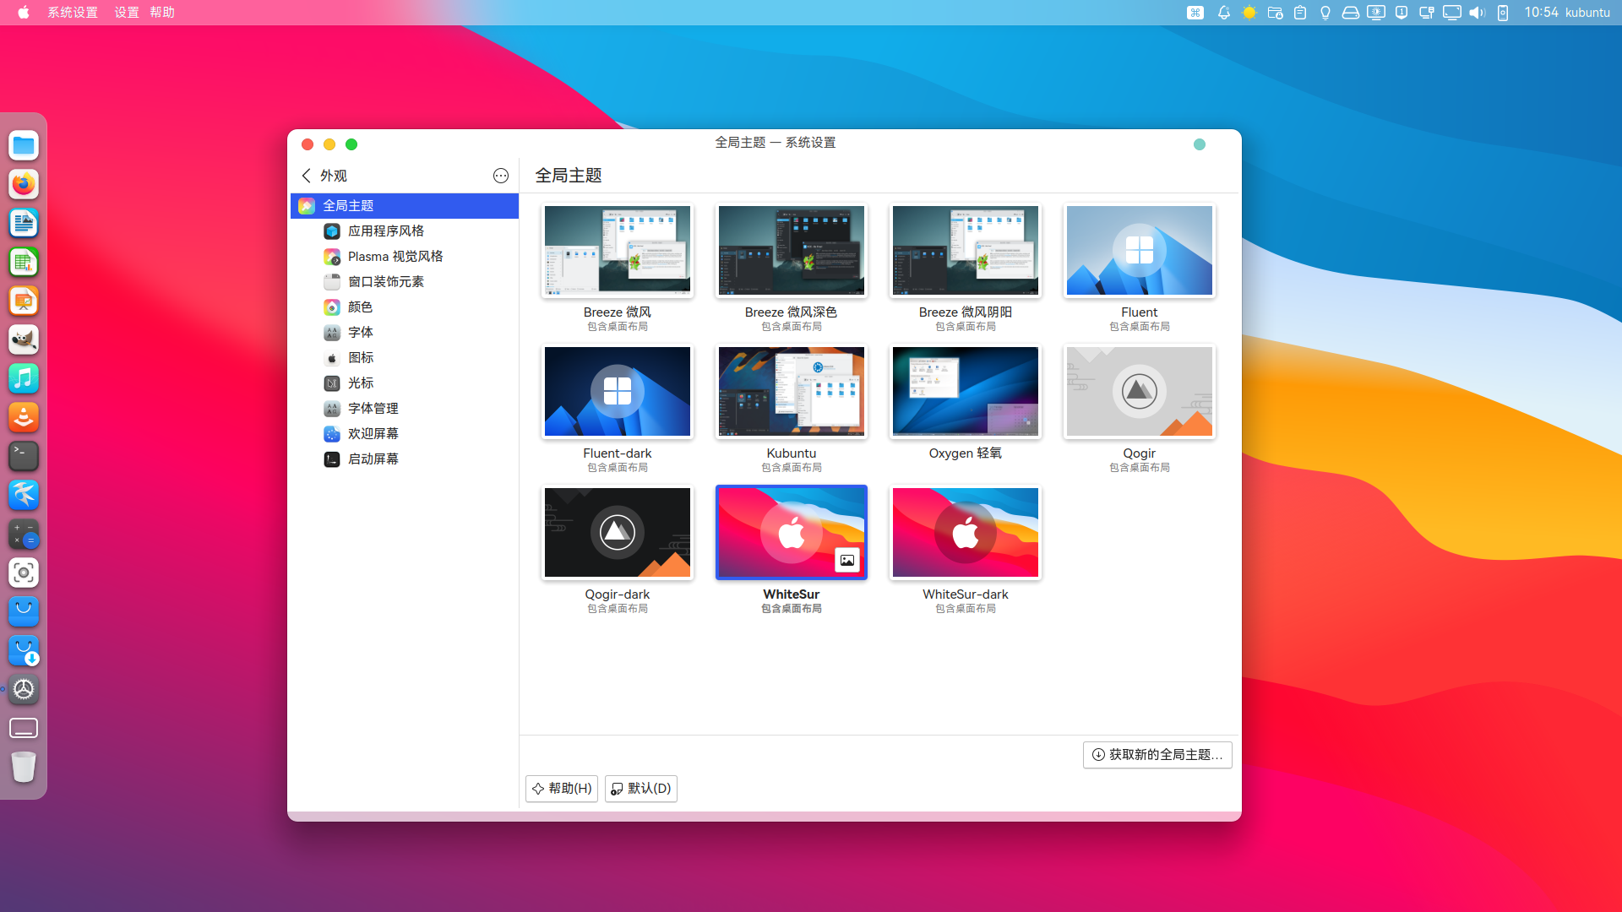Screen dimensions: 1622x912
Task: Select the Breeze 微风 theme thumbnail
Action: tap(618, 251)
